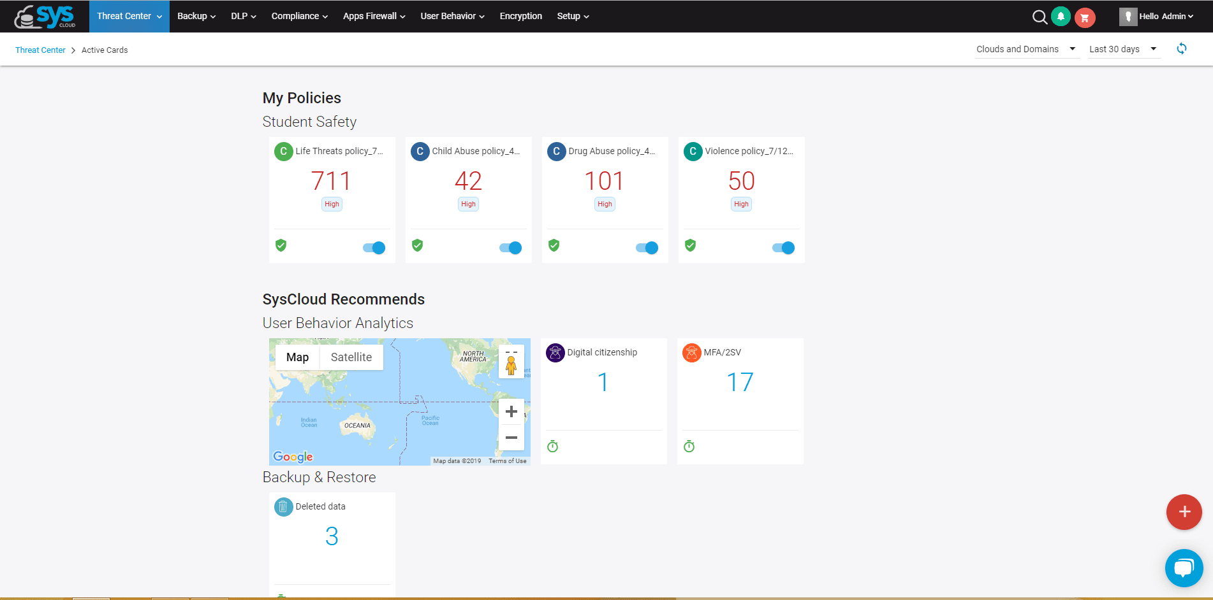Refresh the dashboard using the refresh icon
This screenshot has width=1213, height=600.
1182,48
